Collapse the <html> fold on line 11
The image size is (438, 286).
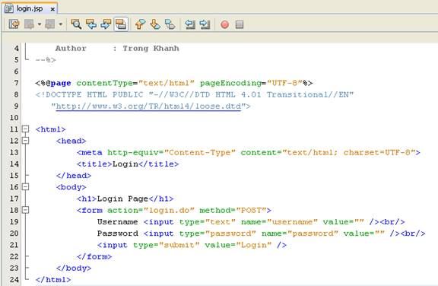click(x=25, y=129)
